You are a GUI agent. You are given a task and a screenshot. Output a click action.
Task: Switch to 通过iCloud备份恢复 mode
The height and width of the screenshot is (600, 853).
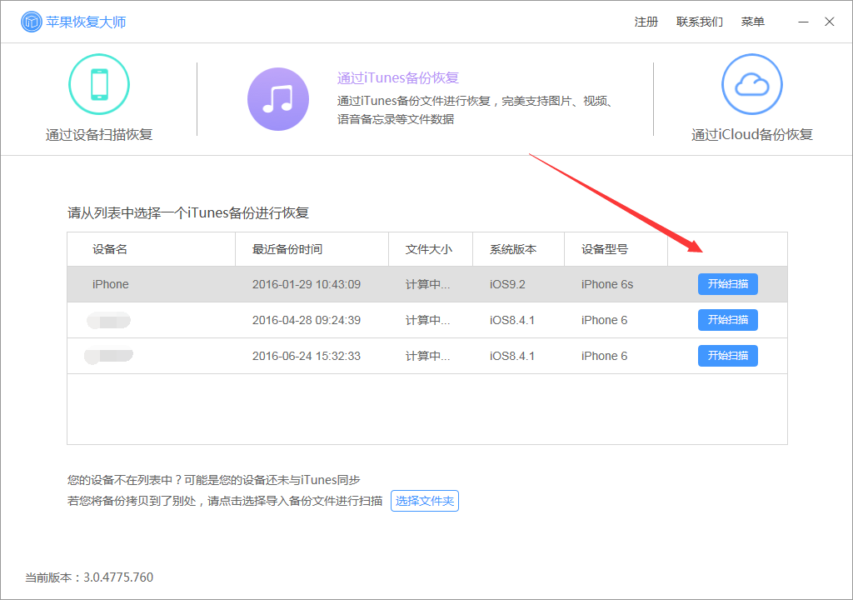tap(752, 134)
